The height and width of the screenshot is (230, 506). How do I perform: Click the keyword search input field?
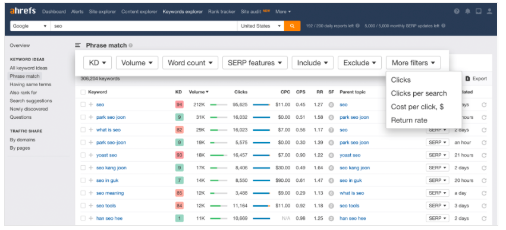point(144,26)
